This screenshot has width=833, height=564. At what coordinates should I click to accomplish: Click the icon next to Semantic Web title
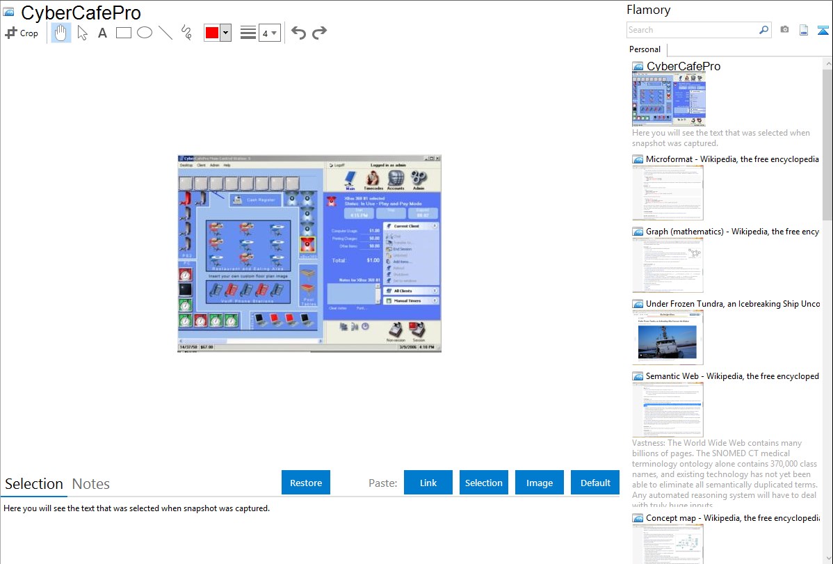(638, 376)
